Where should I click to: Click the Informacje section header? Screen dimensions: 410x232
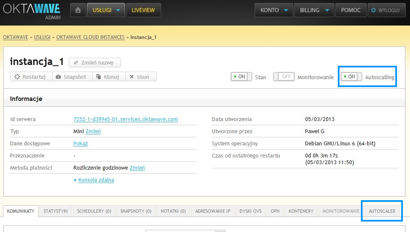pyautogui.click(x=26, y=99)
